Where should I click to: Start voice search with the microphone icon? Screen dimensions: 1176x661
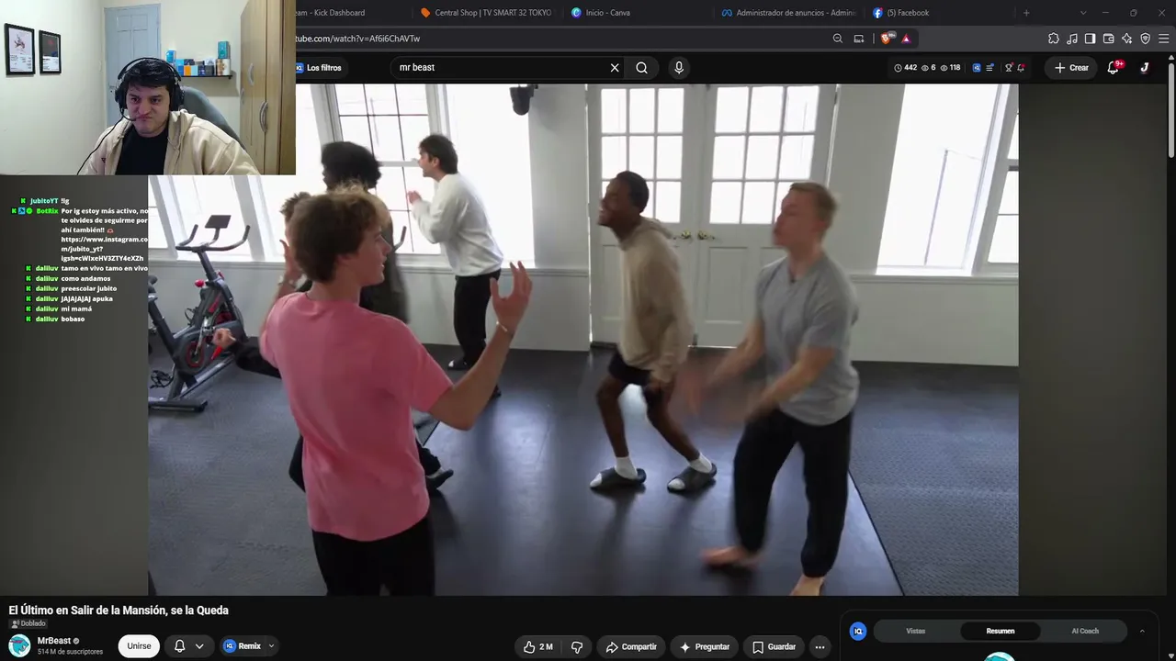679,67
